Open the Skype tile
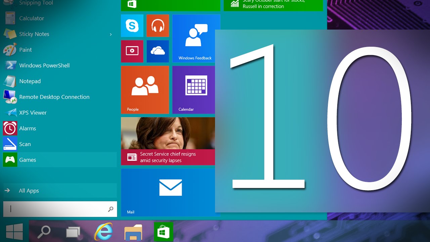The image size is (430, 242). (132, 26)
